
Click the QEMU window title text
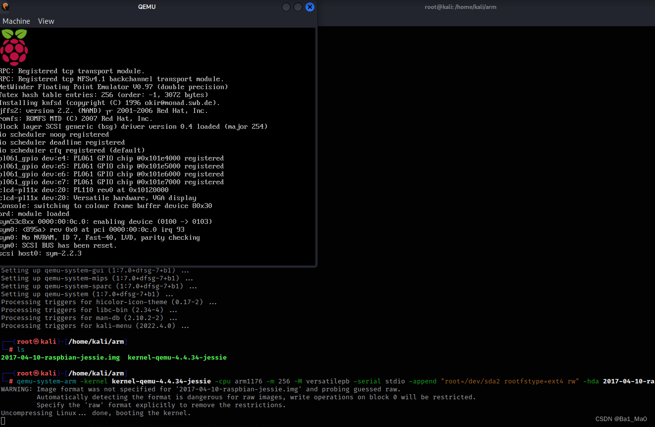[147, 7]
